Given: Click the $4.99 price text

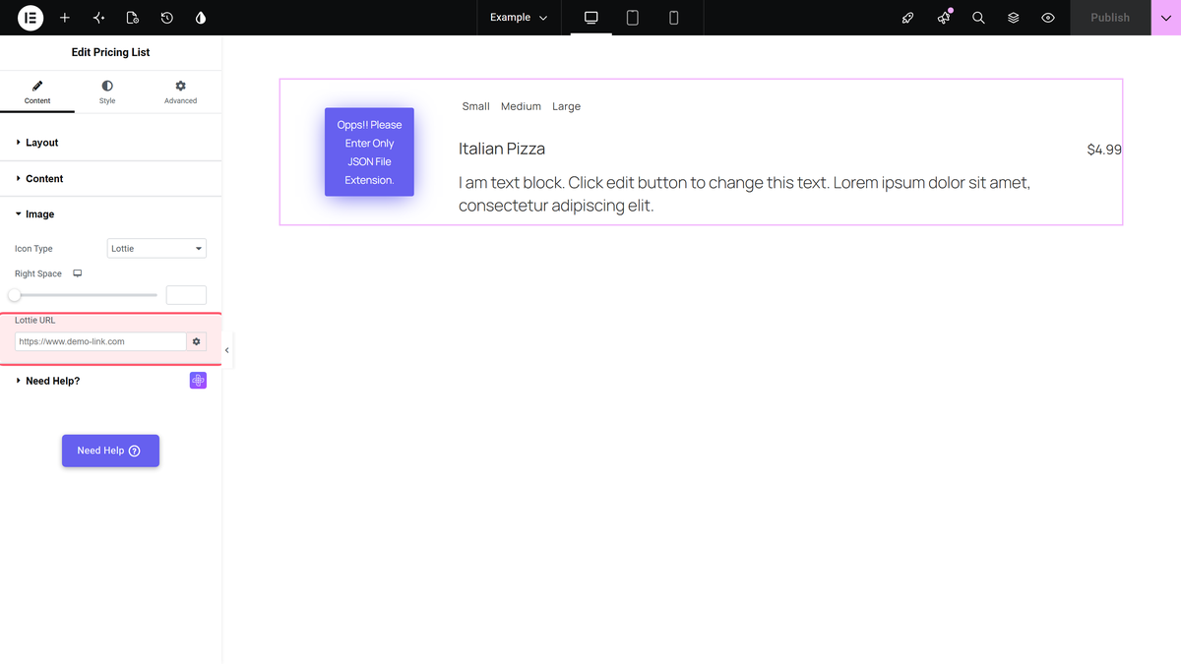Looking at the screenshot, I should click(x=1104, y=150).
